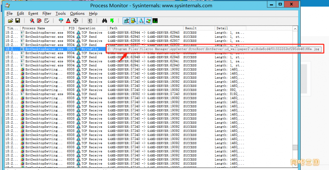Open the Filter menu
The image size is (329, 170).
pos(47,14)
